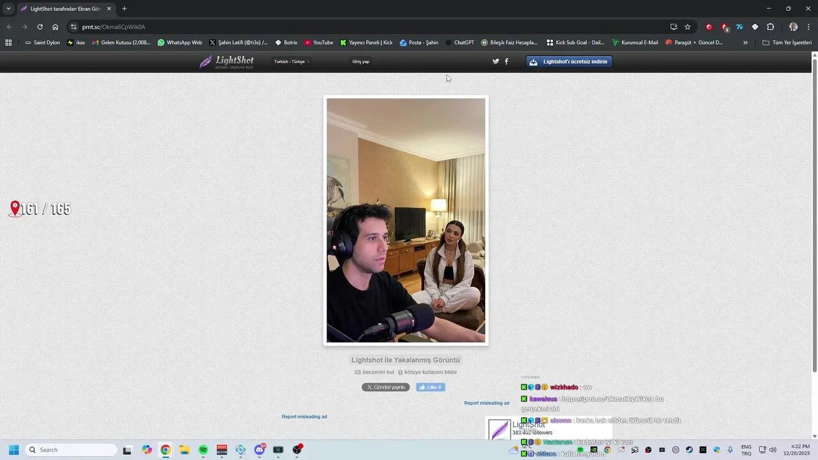Open the Botrix bookmark
818x460 pixels.
click(286, 43)
